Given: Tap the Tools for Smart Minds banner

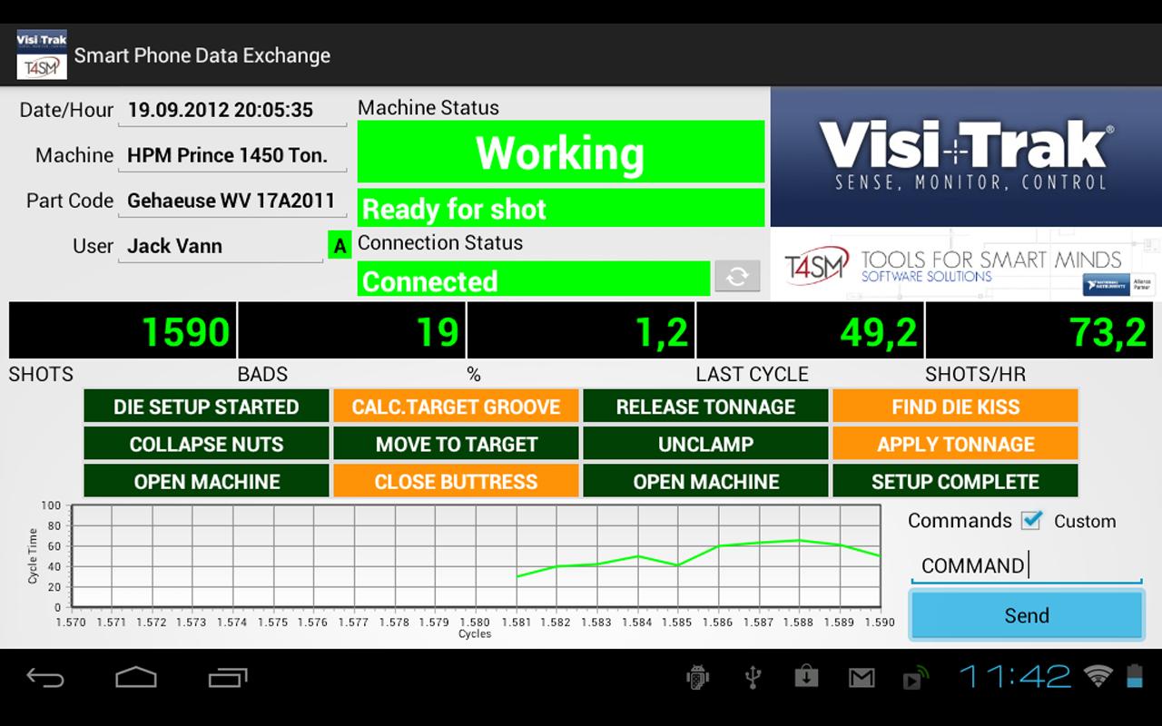Looking at the screenshot, I should (x=966, y=264).
